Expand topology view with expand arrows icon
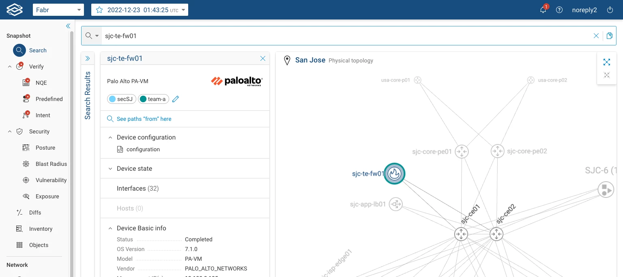This screenshot has width=623, height=277. 607,62
